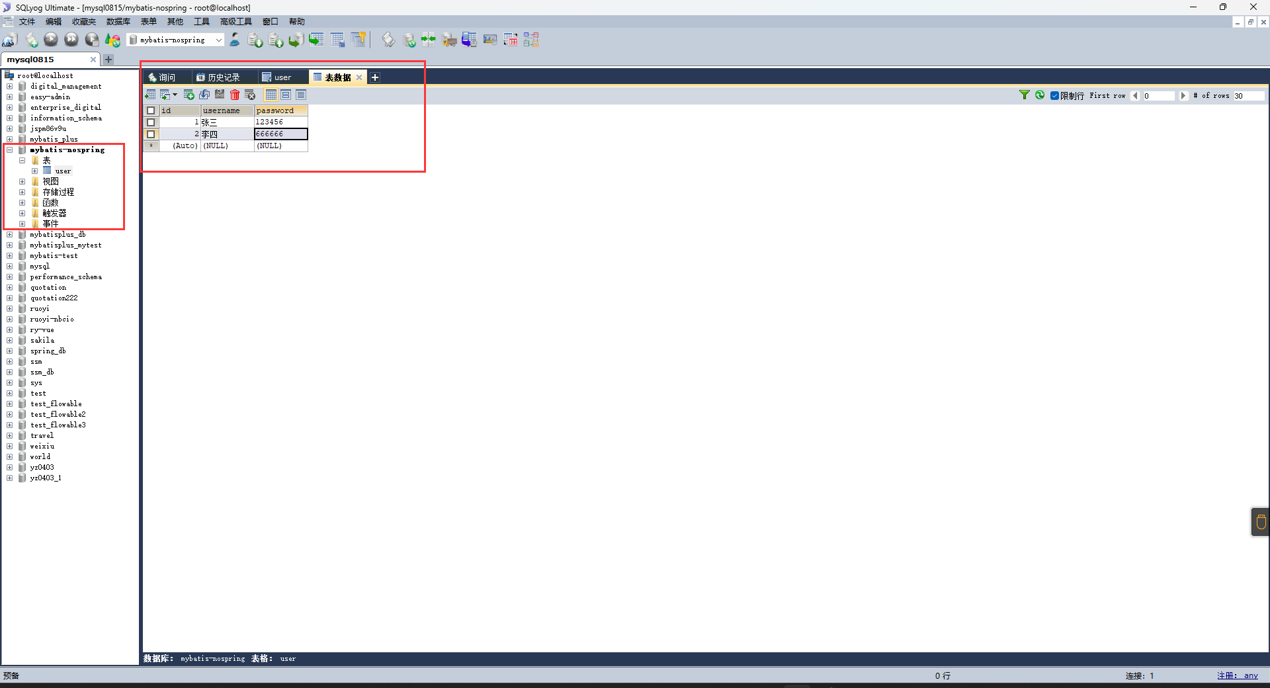Collapse the 表 tables folder

tap(22, 161)
